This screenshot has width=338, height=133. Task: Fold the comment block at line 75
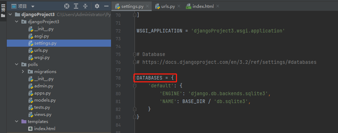(135, 54)
